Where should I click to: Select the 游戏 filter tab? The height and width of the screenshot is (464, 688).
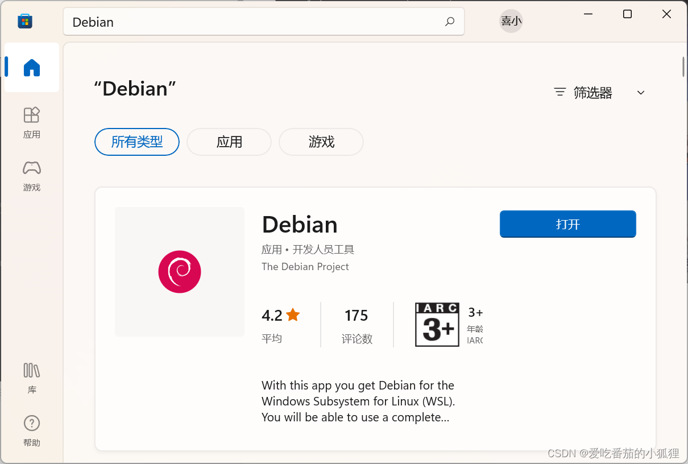coord(321,142)
